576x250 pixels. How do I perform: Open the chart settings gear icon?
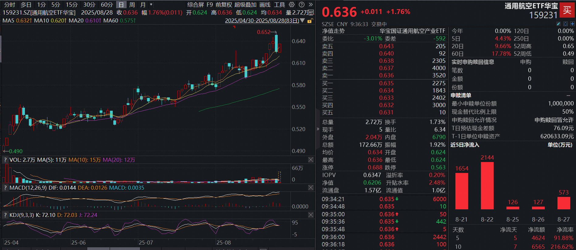point(292,5)
